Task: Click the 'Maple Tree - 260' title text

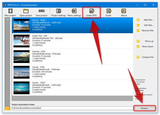Action: [40, 36]
